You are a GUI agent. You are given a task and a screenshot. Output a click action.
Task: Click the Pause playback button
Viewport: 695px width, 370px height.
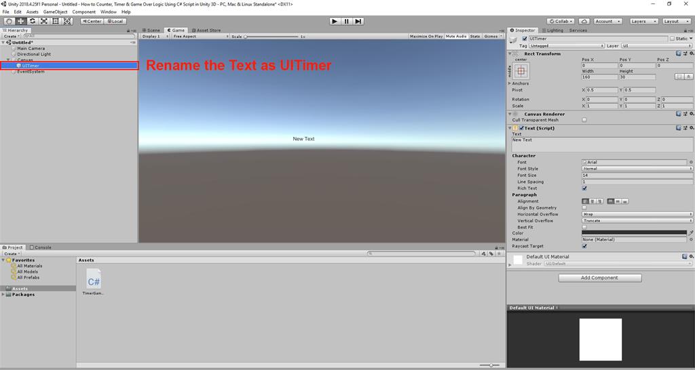coord(347,21)
